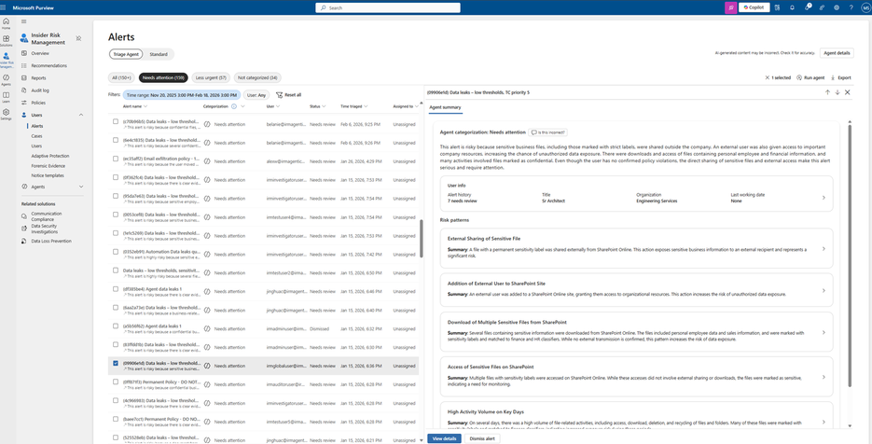Select checkbox for Email exfiltration policy alert

tap(116, 159)
